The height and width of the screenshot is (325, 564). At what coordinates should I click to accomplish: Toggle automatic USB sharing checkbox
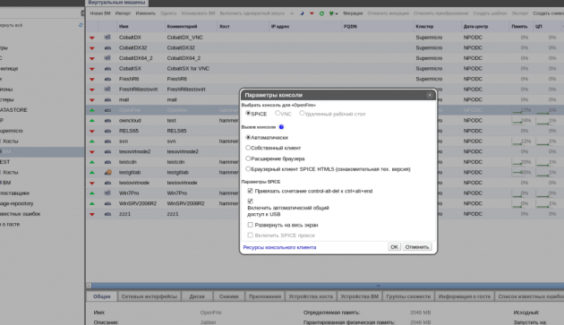tap(250, 201)
